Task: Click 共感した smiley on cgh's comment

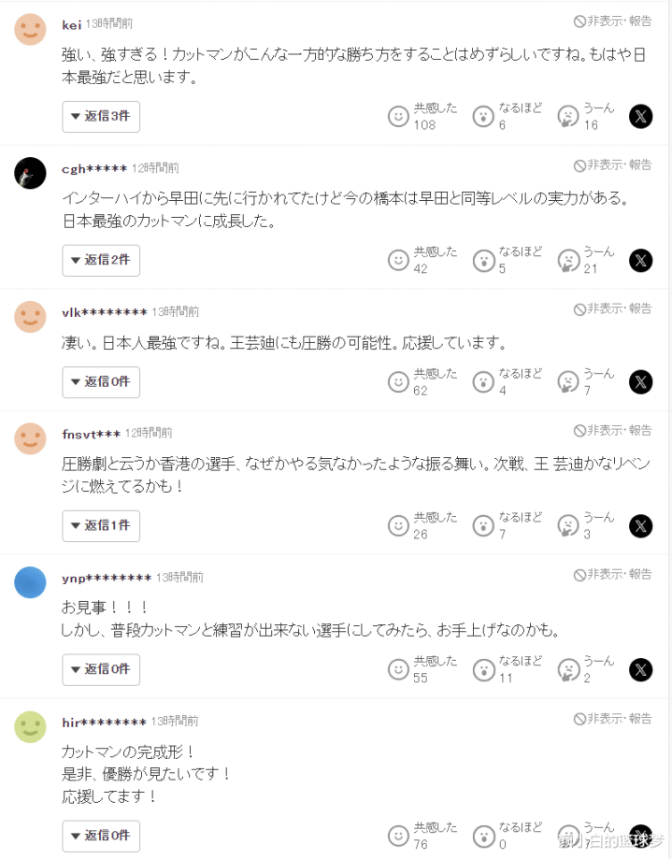Action: pos(398,260)
